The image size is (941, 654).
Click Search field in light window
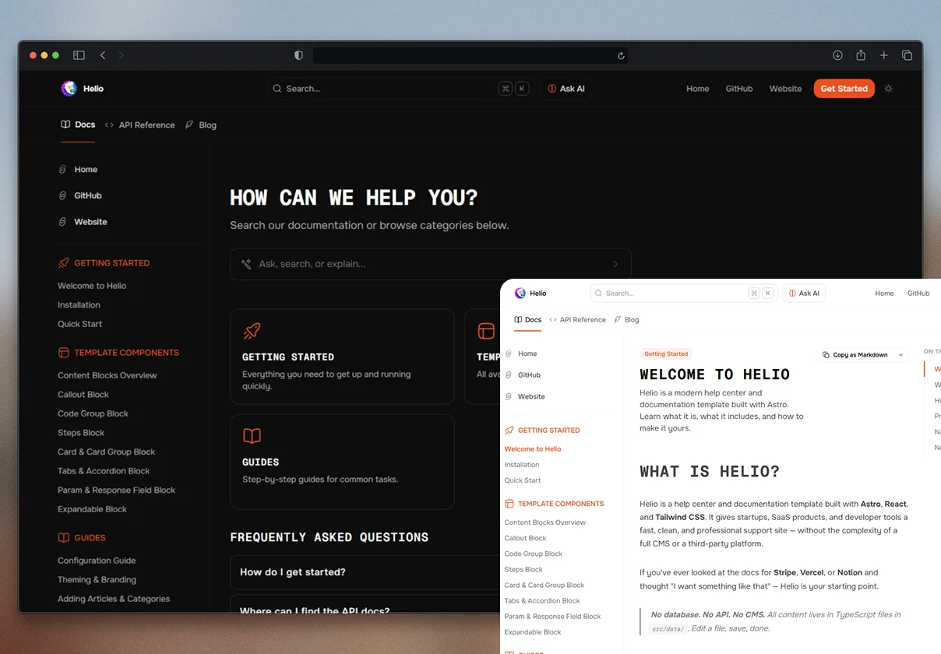pos(683,294)
